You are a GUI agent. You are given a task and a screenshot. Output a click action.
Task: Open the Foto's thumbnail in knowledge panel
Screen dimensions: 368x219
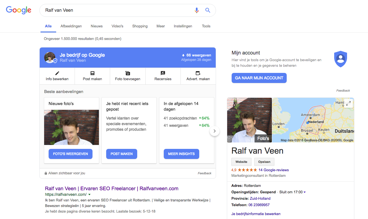(250, 120)
